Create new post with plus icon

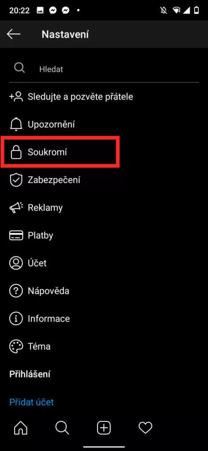104,428
